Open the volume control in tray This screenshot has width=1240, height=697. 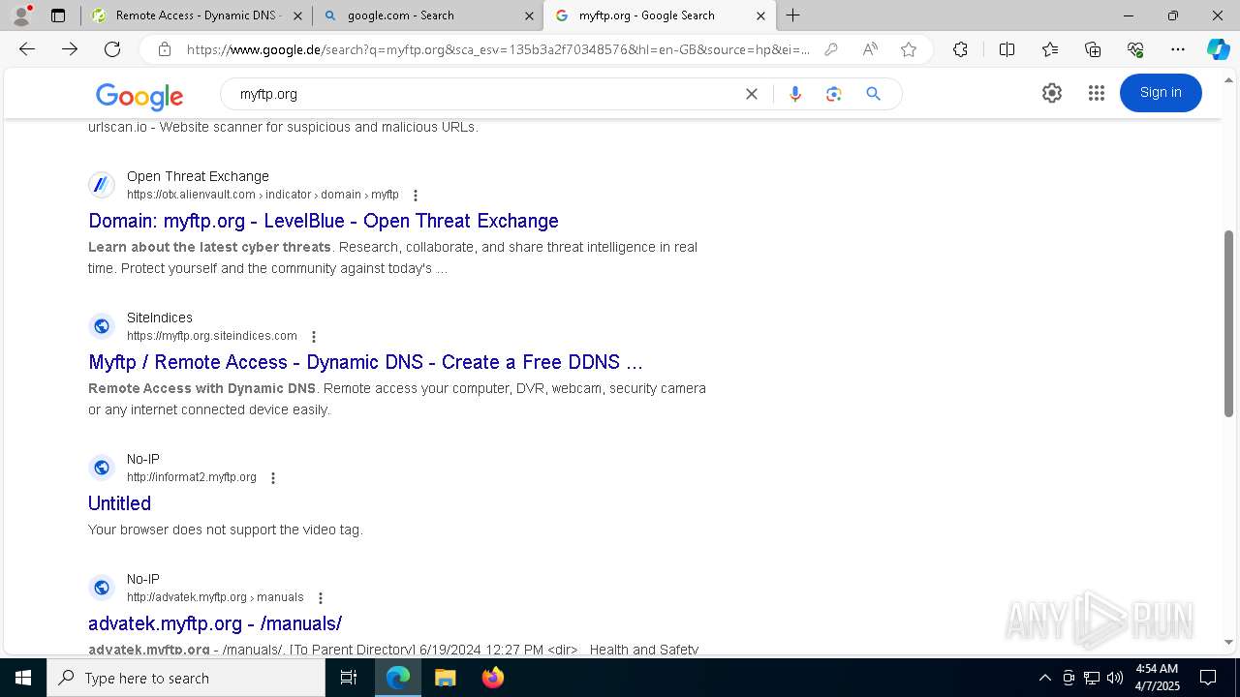tap(1115, 678)
